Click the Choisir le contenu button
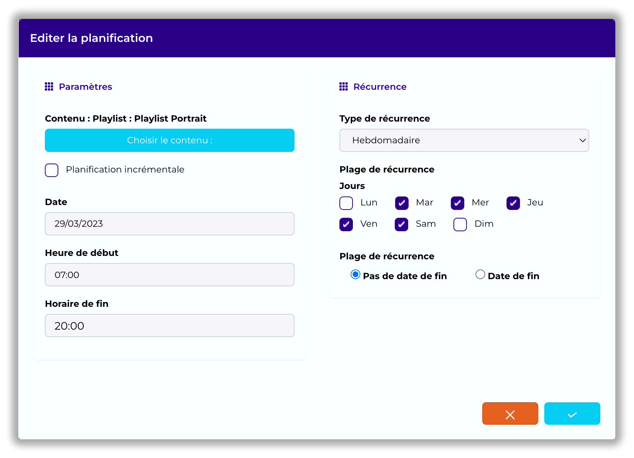The image size is (634, 458). (x=169, y=140)
